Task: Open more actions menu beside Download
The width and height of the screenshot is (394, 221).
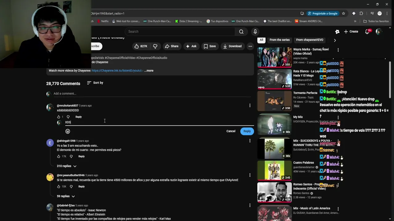Action: tap(250, 46)
